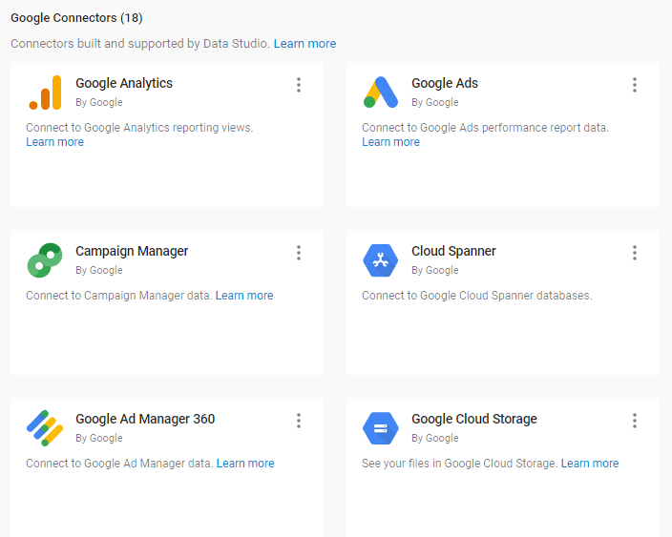Select the Google Analytics connector title
Viewport: 672px width, 537px height.
[124, 83]
